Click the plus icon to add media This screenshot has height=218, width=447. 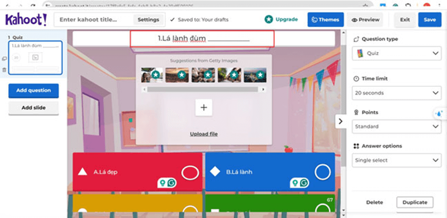204,107
